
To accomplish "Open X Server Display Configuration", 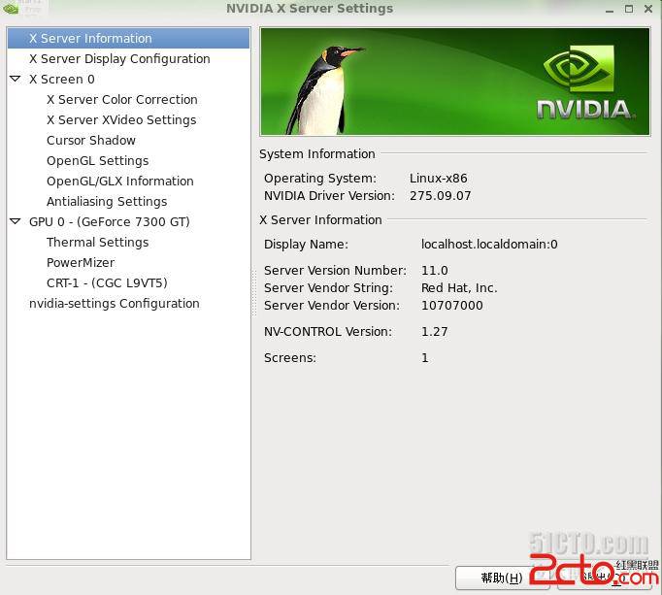I will click(119, 58).
